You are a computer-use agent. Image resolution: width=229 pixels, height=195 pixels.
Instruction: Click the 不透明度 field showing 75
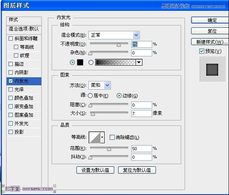tap(141, 44)
